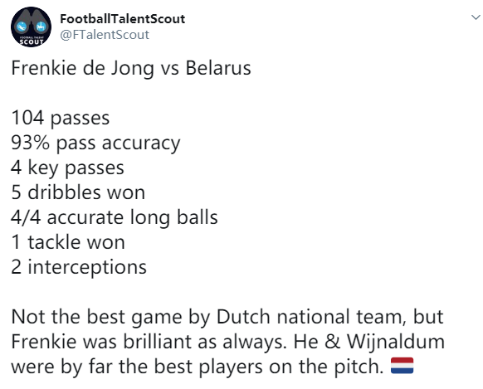Click the phrase brilliant as always
Screen dimensions: 483x389
(x=205, y=342)
